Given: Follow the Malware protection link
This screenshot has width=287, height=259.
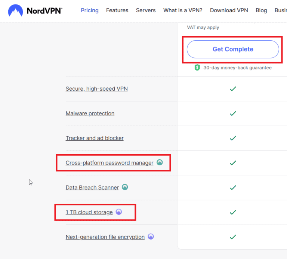Looking at the screenshot, I should (x=90, y=113).
